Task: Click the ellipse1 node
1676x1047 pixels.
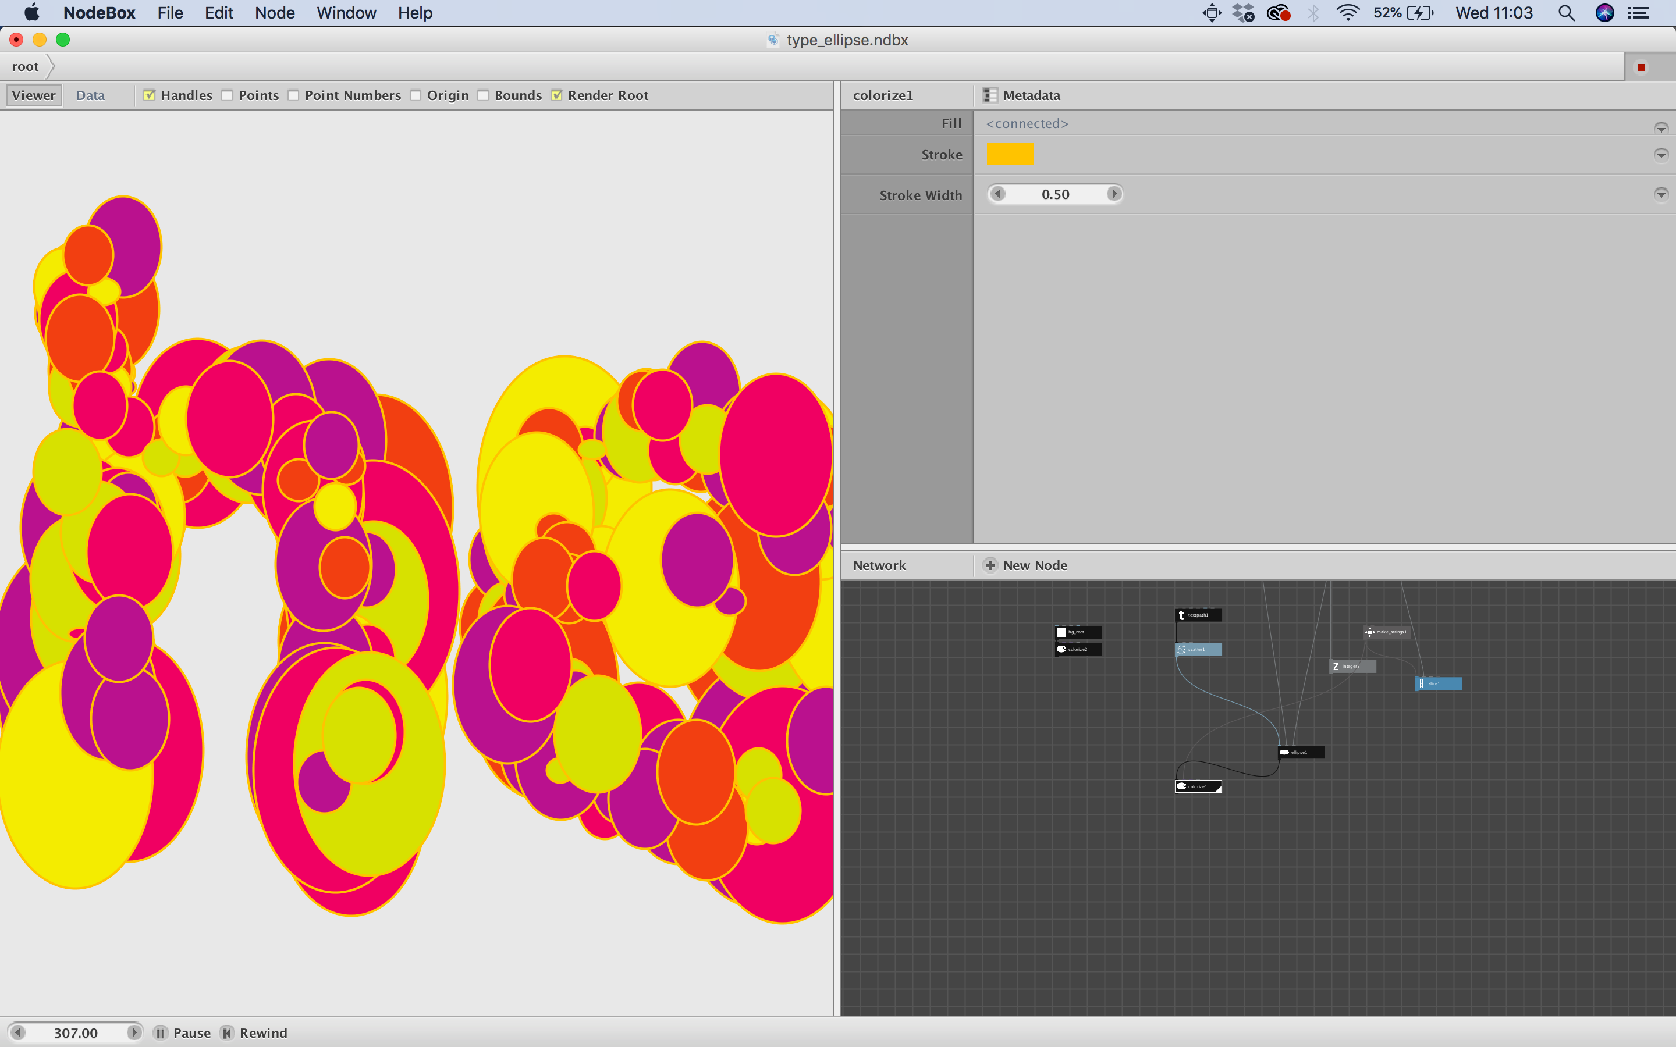Action: tap(1301, 752)
